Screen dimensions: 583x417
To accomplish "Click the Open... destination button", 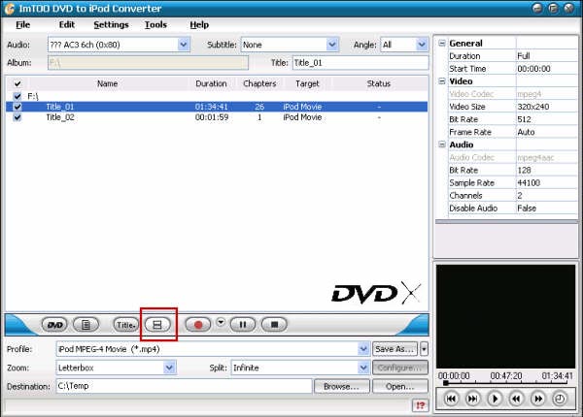I will pyautogui.click(x=400, y=386).
